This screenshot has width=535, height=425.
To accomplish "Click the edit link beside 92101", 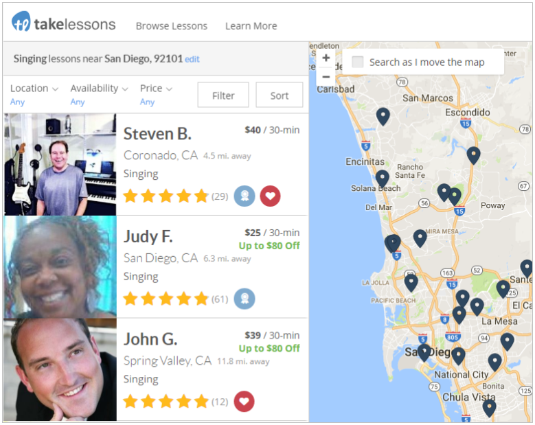I will (x=192, y=59).
